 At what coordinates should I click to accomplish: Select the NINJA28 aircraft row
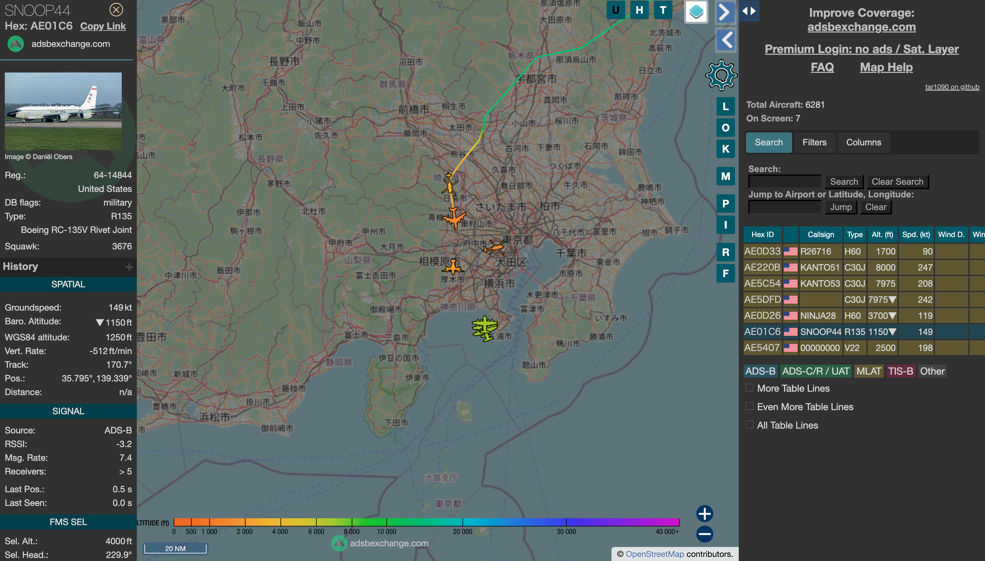pos(864,315)
